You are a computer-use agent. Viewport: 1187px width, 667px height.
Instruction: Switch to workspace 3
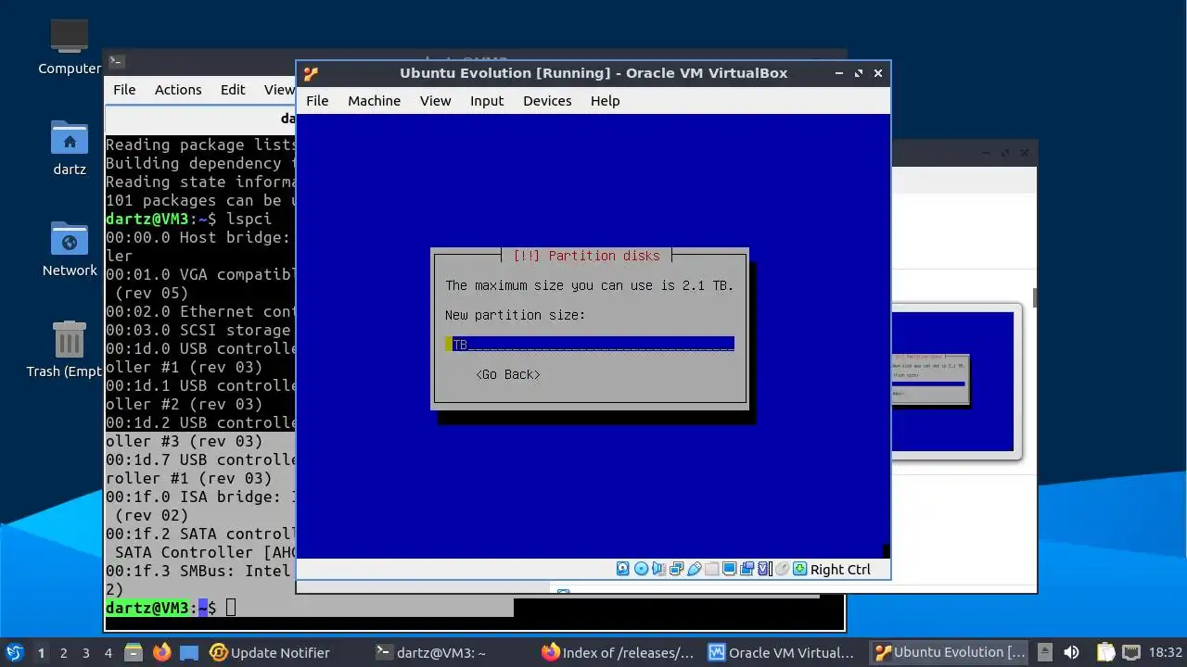point(85,652)
